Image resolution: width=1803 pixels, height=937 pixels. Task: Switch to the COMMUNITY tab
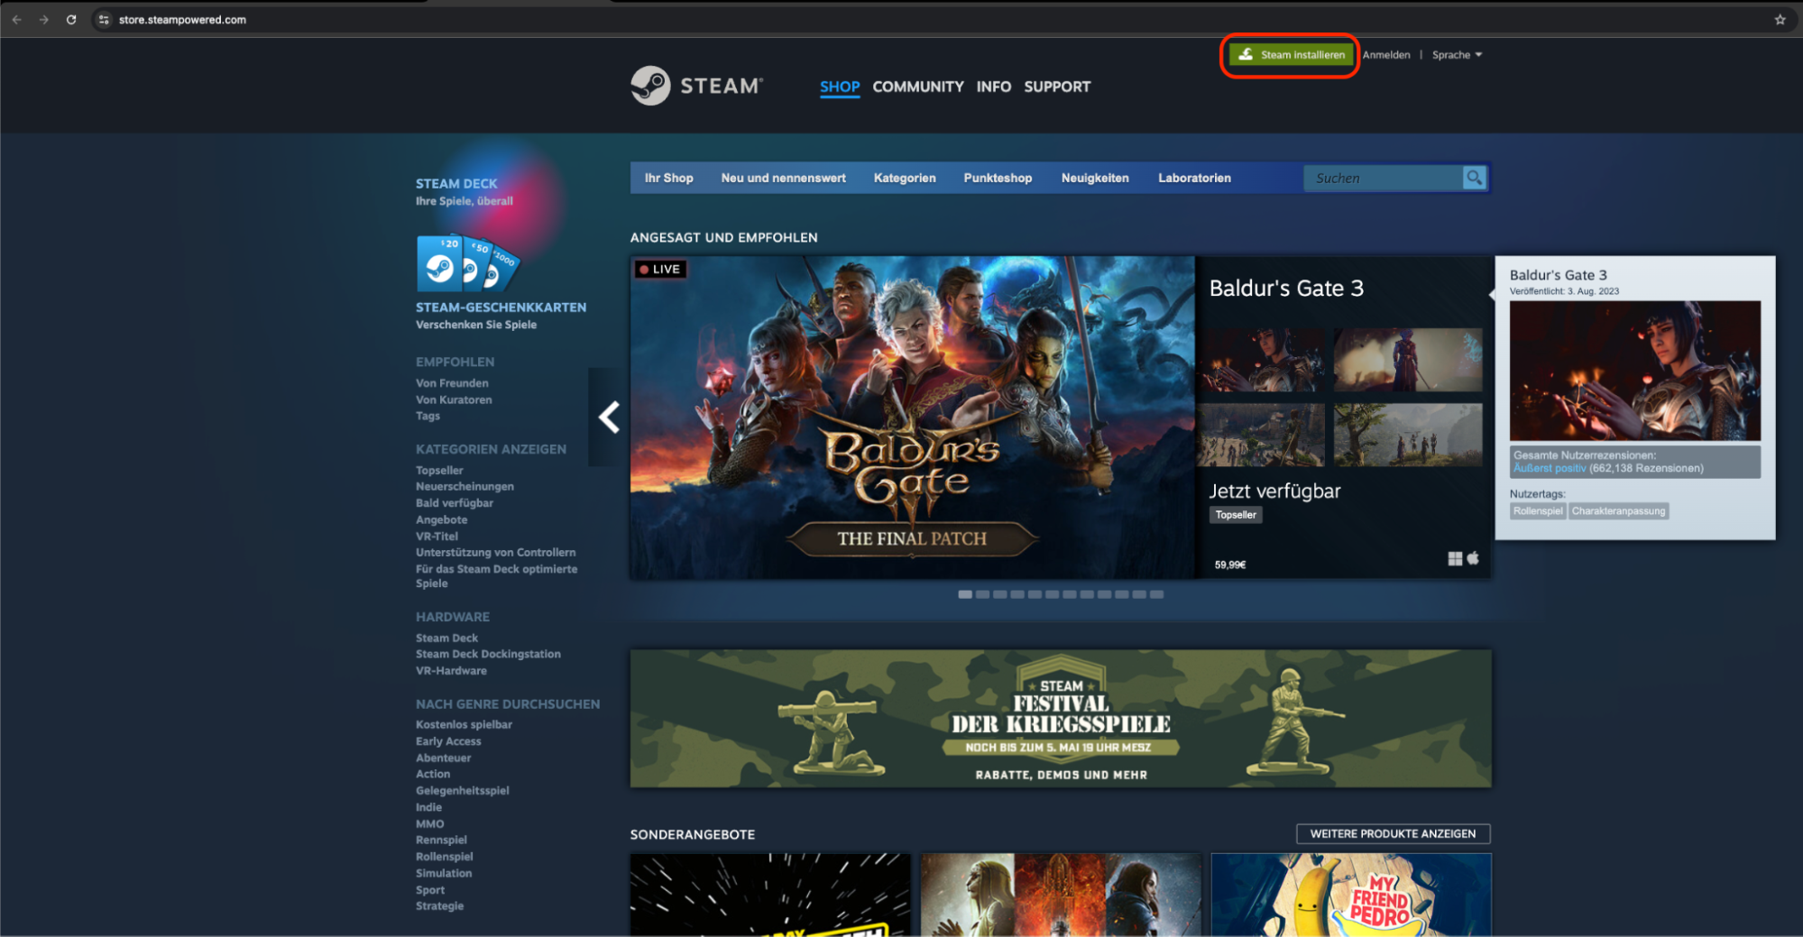point(917,87)
